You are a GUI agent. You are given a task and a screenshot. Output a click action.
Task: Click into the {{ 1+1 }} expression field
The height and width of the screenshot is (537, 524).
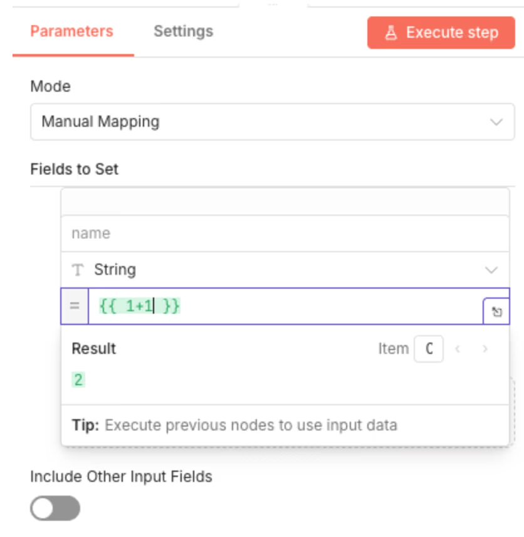[x=282, y=307]
